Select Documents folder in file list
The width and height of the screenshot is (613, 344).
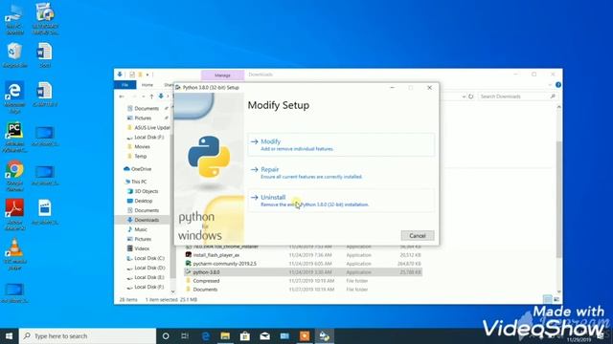coord(205,290)
